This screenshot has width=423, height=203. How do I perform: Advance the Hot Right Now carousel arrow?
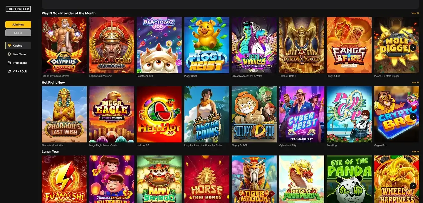point(413,116)
